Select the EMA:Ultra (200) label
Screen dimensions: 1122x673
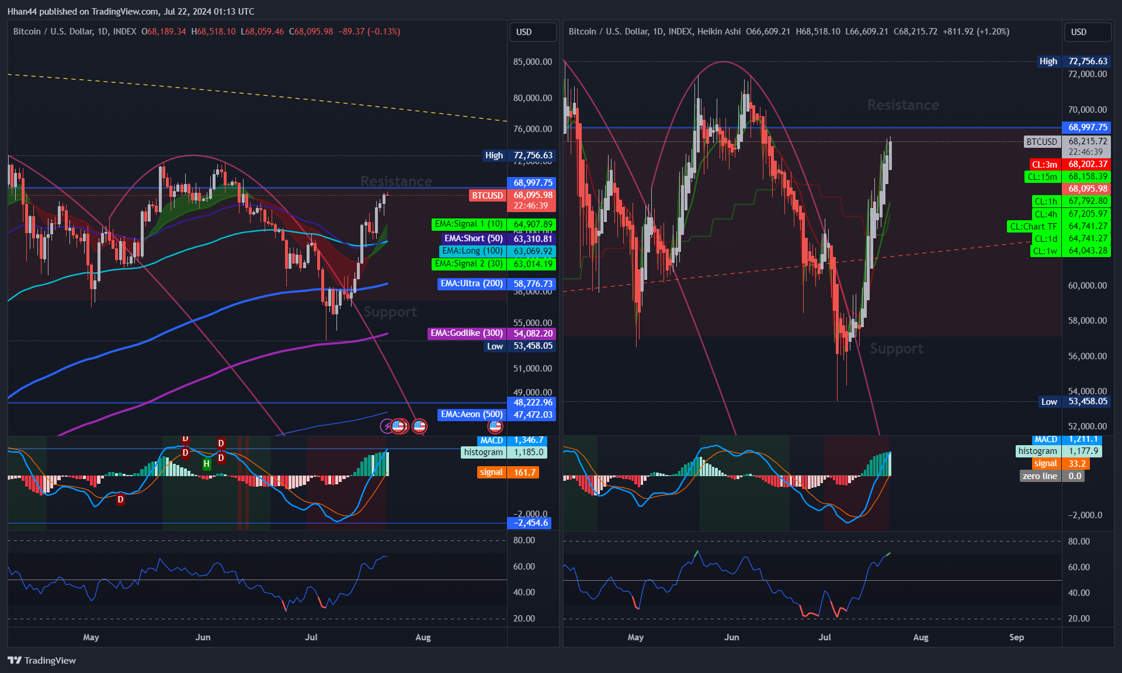pos(471,284)
